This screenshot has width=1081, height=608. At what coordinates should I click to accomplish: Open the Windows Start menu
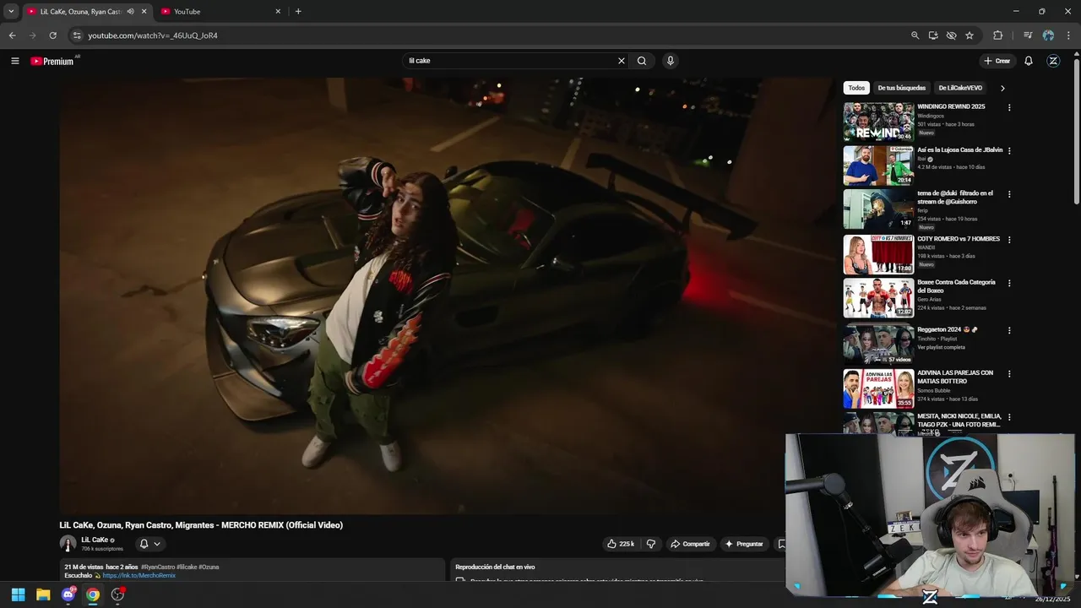[x=18, y=594]
